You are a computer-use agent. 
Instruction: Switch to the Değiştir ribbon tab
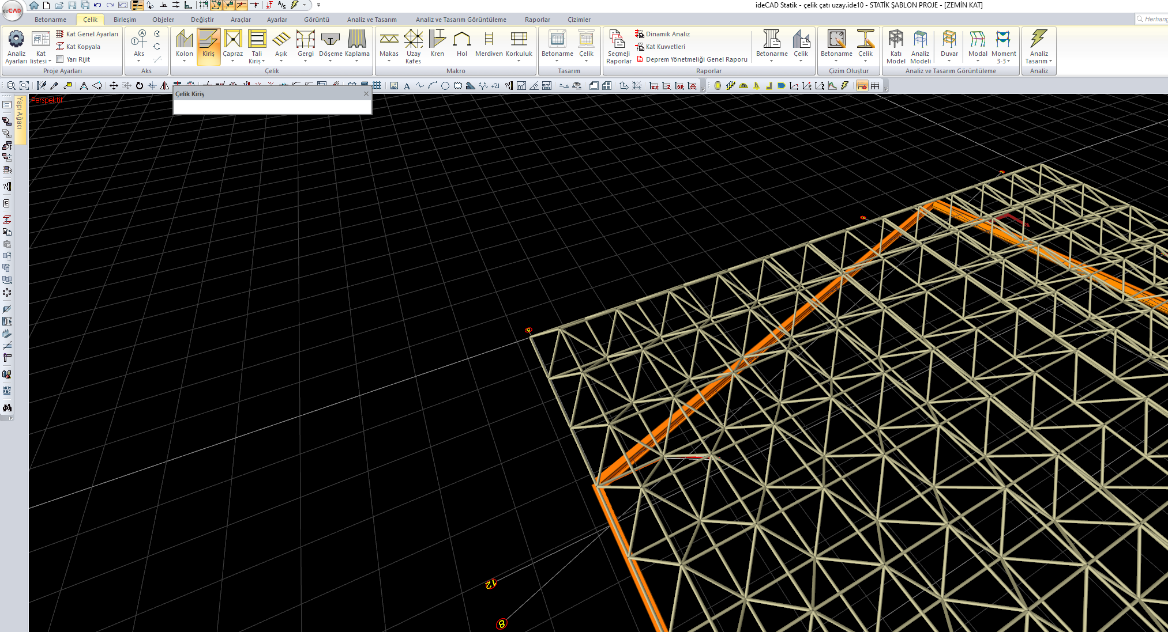(x=202, y=20)
